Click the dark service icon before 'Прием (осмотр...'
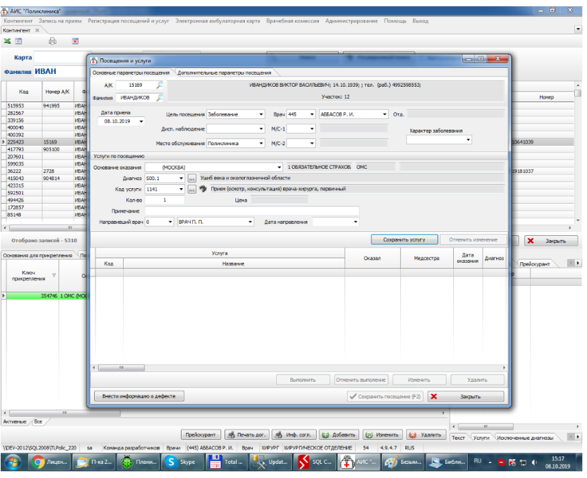 pyautogui.click(x=203, y=189)
